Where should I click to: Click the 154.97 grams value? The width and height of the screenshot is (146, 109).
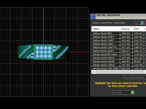click(x=126, y=61)
